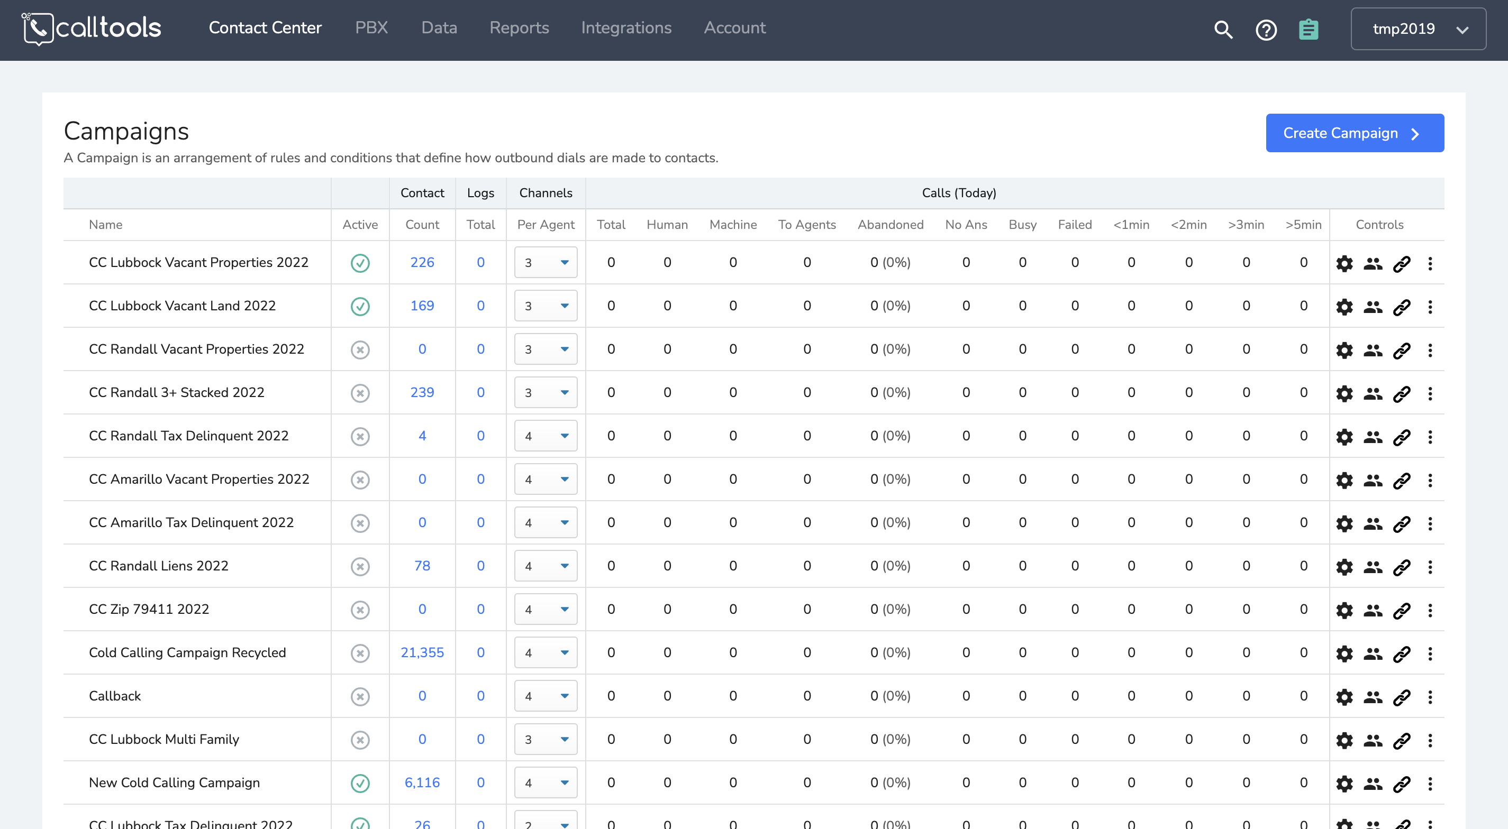Open the Reports menu
This screenshot has width=1508, height=829.
click(x=519, y=28)
